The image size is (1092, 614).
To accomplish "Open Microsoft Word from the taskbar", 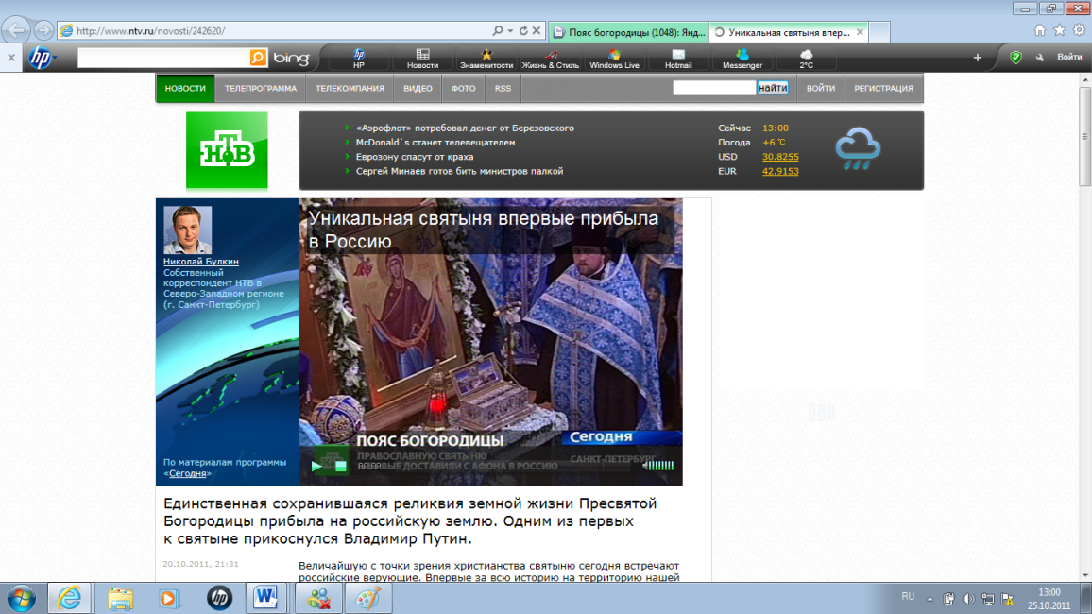I will (x=265, y=599).
